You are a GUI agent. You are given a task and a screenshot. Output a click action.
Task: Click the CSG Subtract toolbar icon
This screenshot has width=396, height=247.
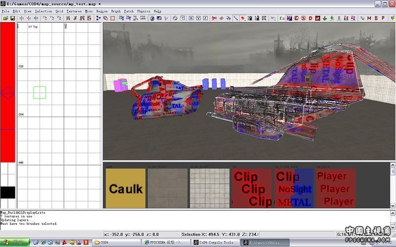[105, 18]
